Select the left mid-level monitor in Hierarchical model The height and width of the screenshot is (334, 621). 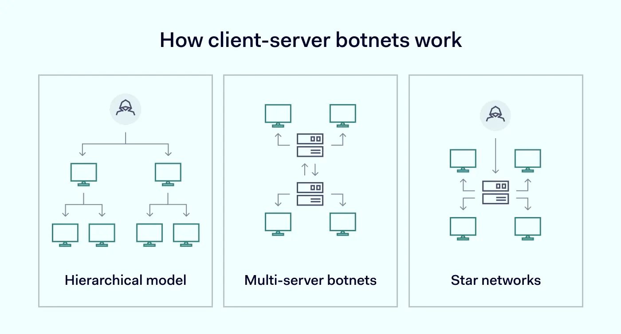(x=83, y=174)
